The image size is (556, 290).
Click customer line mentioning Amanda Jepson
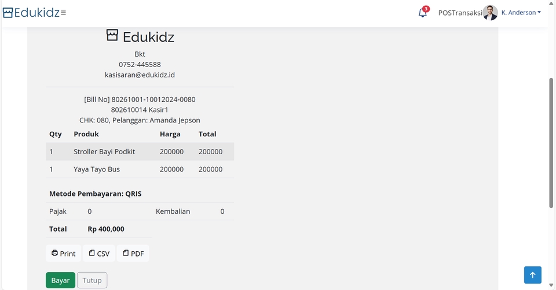pyautogui.click(x=140, y=120)
